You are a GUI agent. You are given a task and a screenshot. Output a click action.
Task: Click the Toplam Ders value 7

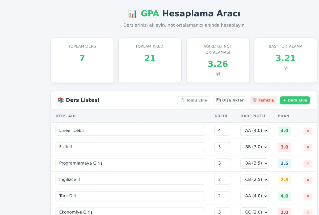(82, 58)
